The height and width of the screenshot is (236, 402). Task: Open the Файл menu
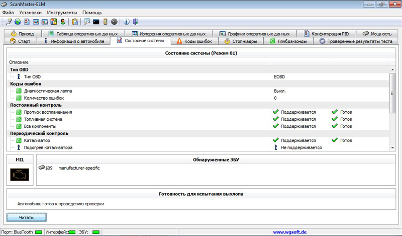point(8,12)
